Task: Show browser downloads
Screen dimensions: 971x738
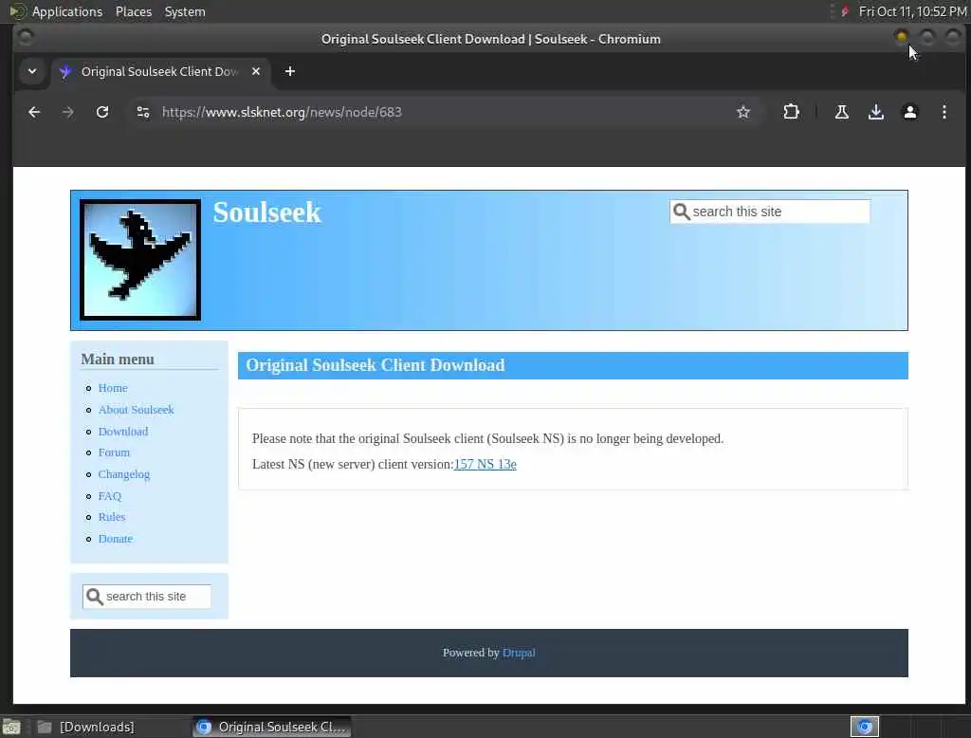Action: pyautogui.click(x=875, y=112)
